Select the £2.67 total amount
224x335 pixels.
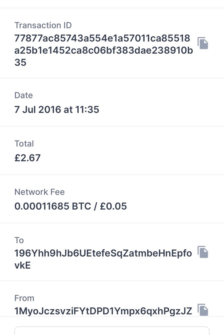click(x=27, y=158)
